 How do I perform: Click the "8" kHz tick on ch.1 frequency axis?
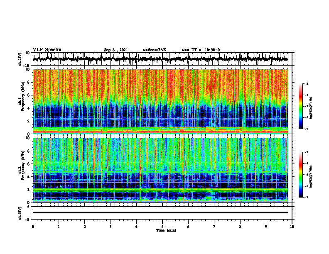29,82
